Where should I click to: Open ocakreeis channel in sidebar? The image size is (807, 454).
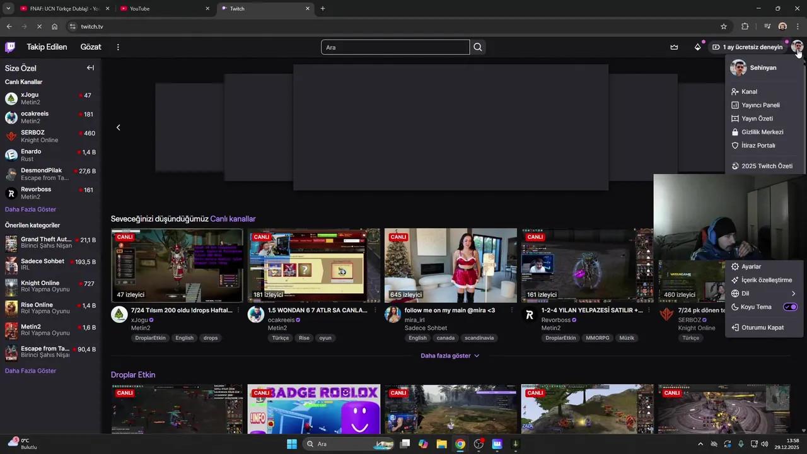pyautogui.click(x=50, y=117)
